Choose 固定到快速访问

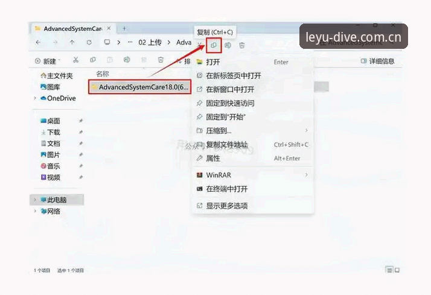pyautogui.click(x=253, y=103)
